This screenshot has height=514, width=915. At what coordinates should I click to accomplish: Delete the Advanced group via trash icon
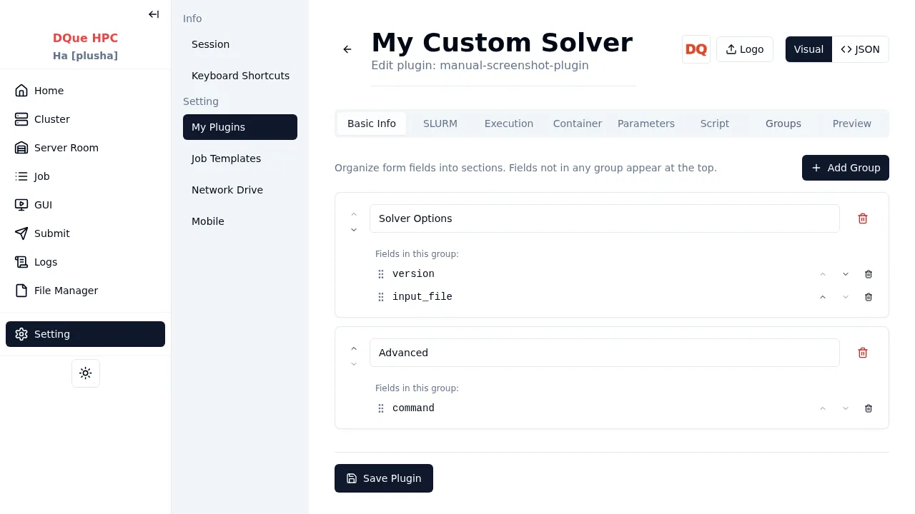click(863, 353)
